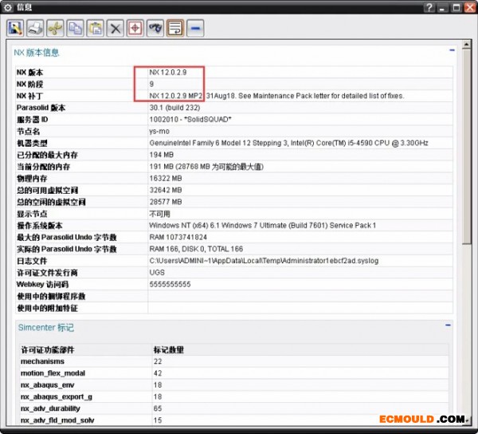This screenshot has width=478, height=434.
Task: Click the Simcenter 标记 heading
Action: click(46, 327)
